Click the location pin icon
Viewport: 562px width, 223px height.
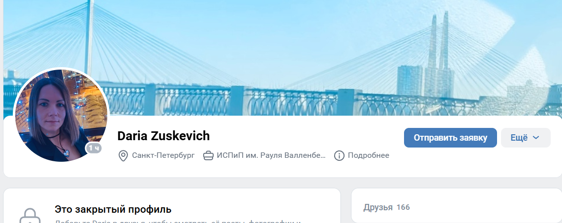123,156
